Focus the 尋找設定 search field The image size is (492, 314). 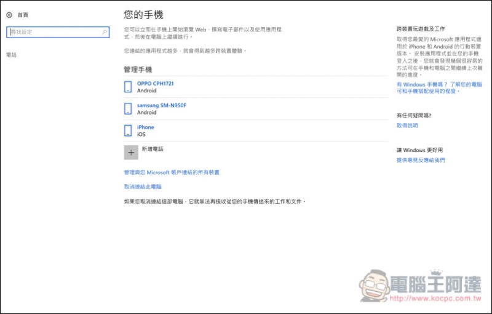pos(58,32)
